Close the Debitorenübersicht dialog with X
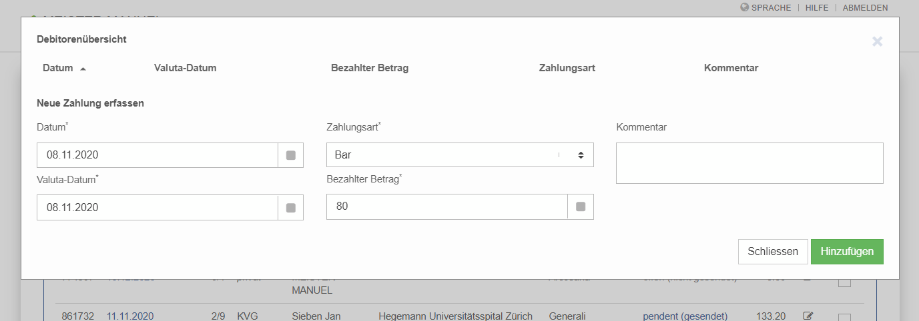 (877, 41)
